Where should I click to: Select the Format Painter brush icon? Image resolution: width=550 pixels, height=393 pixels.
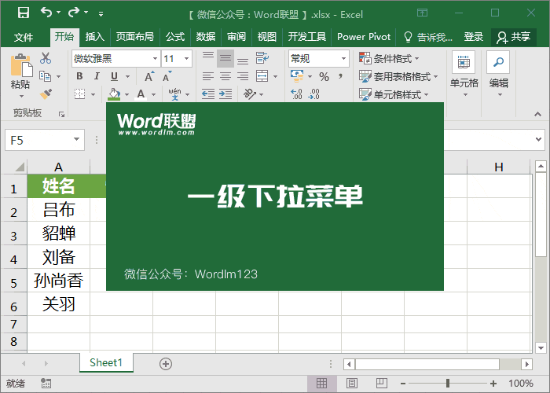pos(46,94)
